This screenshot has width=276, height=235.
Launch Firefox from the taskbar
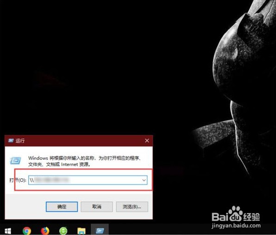pyautogui.click(x=45, y=230)
